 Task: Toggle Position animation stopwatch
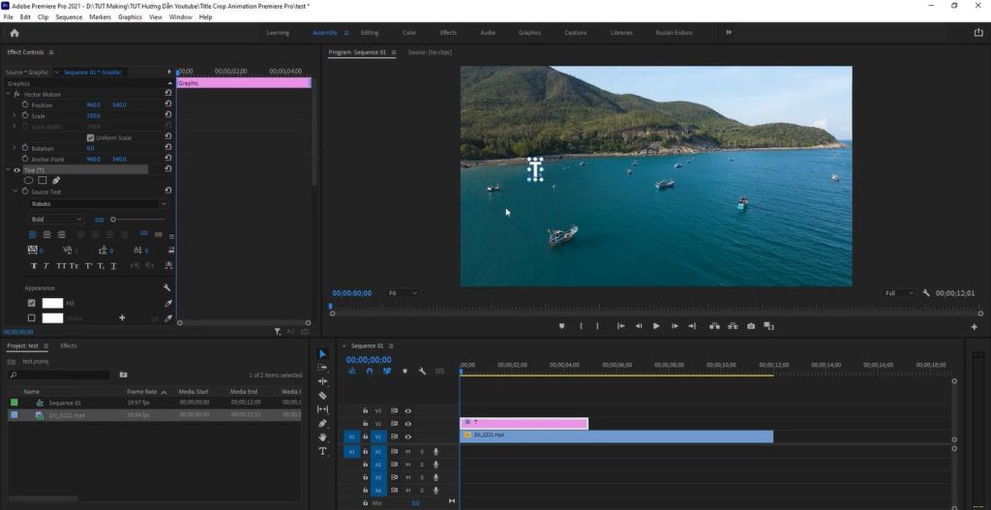pos(25,105)
